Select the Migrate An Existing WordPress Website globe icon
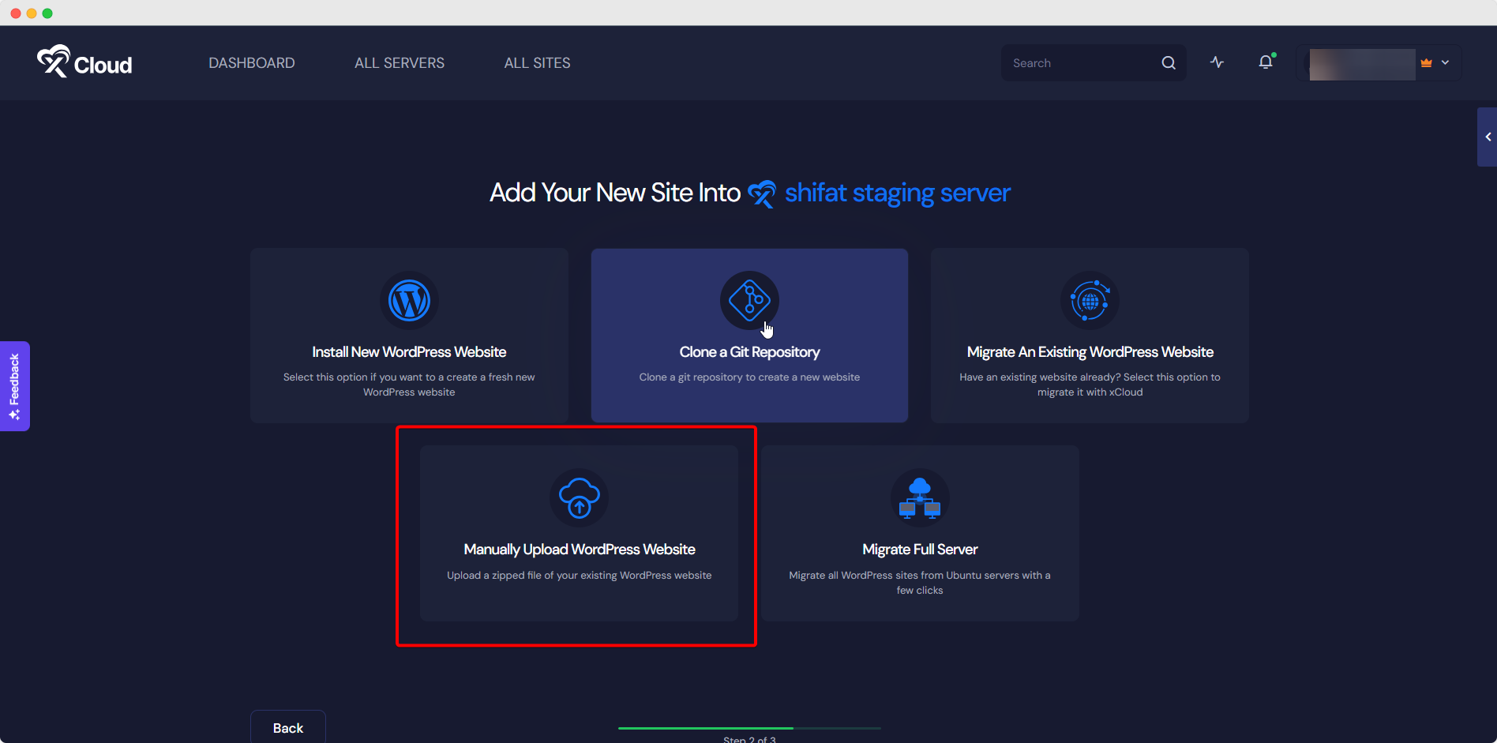Image resolution: width=1497 pixels, height=743 pixels. 1090,300
